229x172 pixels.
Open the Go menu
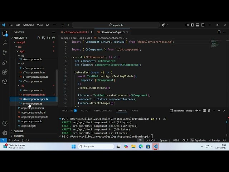(48, 25)
